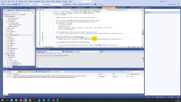Click the Package Manager Console settings gear
This screenshot has height=102, width=181.
[x=63, y=52]
